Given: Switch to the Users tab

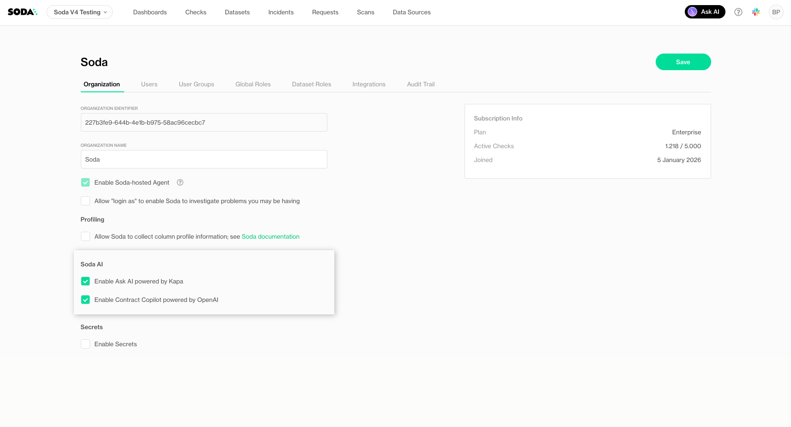Looking at the screenshot, I should pyautogui.click(x=149, y=84).
